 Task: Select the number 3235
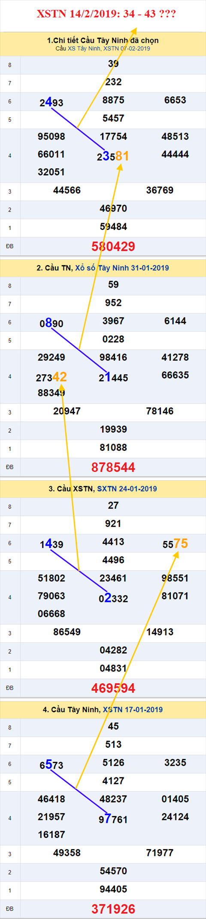[x=175, y=762]
